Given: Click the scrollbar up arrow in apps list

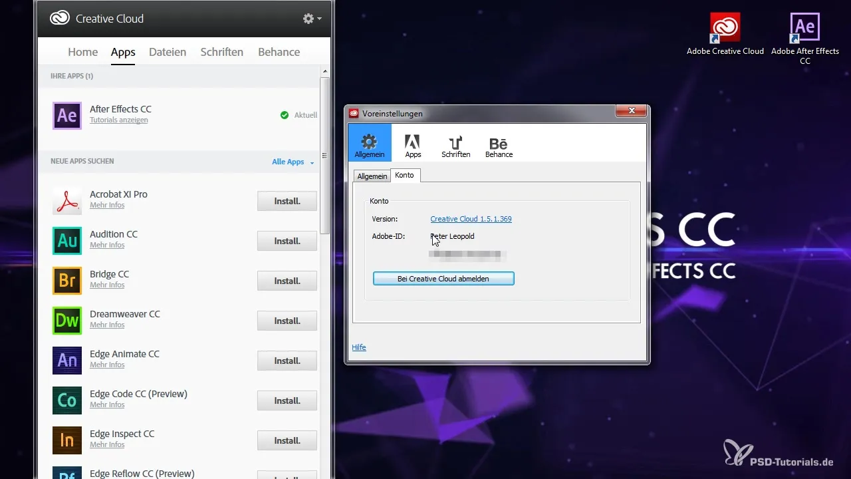Looking at the screenshot, I should coord(324,71).
